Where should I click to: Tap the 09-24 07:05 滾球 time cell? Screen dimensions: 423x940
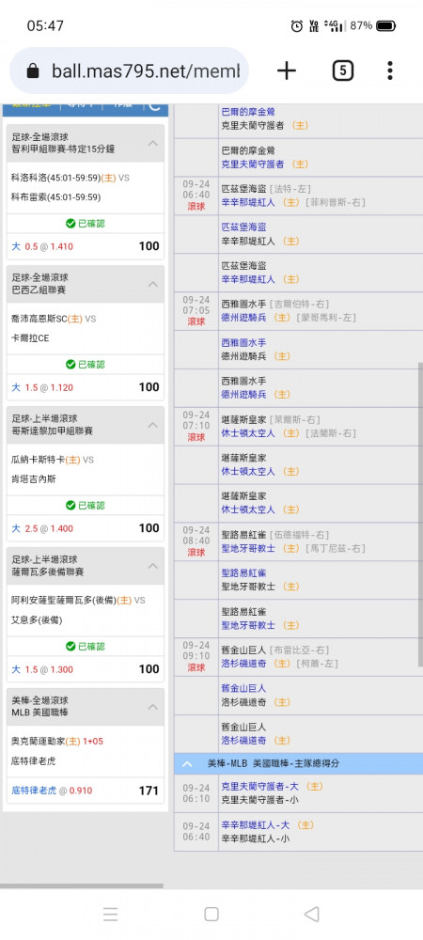click(196, 310)
